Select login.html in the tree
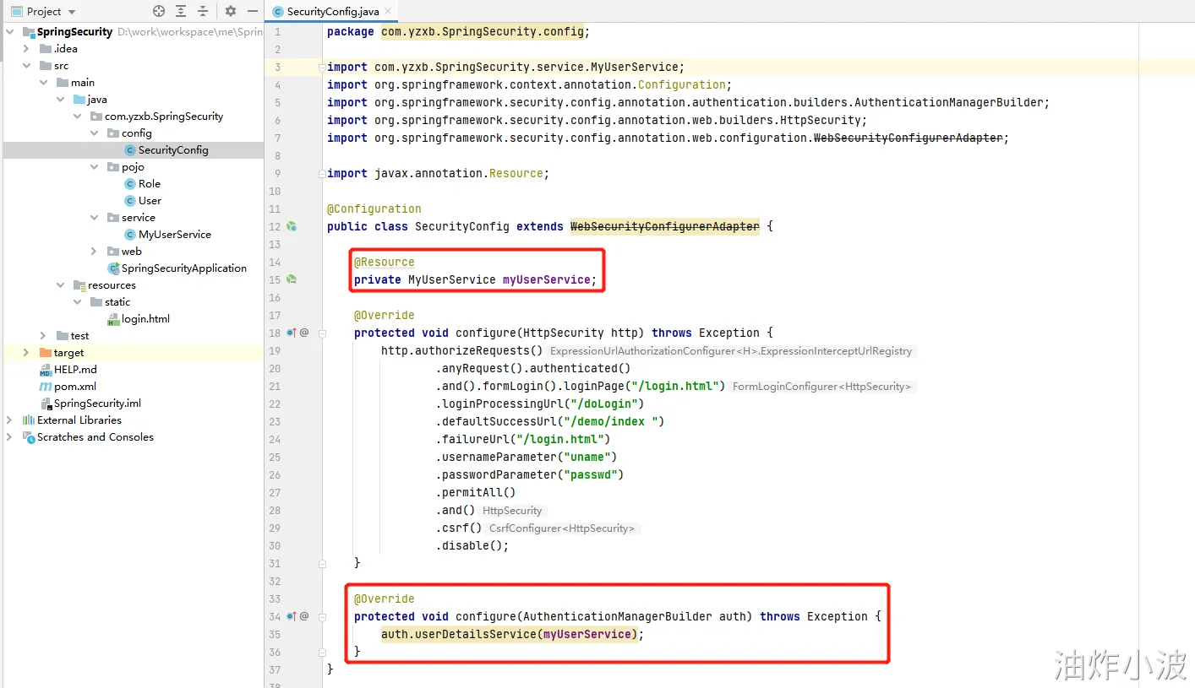This screenshot has width=1195, height=688. (145, 319)
